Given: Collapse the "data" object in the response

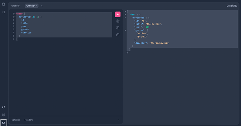Looking at the screenshot, I should (125, 15).
